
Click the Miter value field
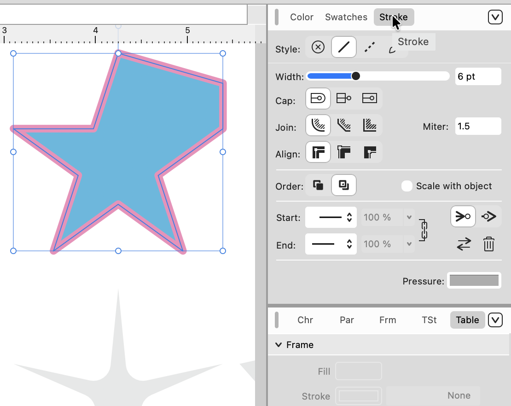478,126
